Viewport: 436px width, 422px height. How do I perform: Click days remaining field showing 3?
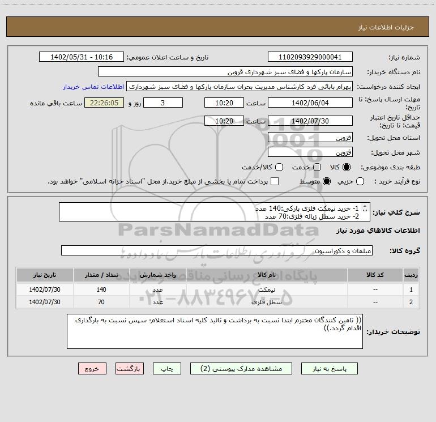pyautogui.click(x=163, y=103)
